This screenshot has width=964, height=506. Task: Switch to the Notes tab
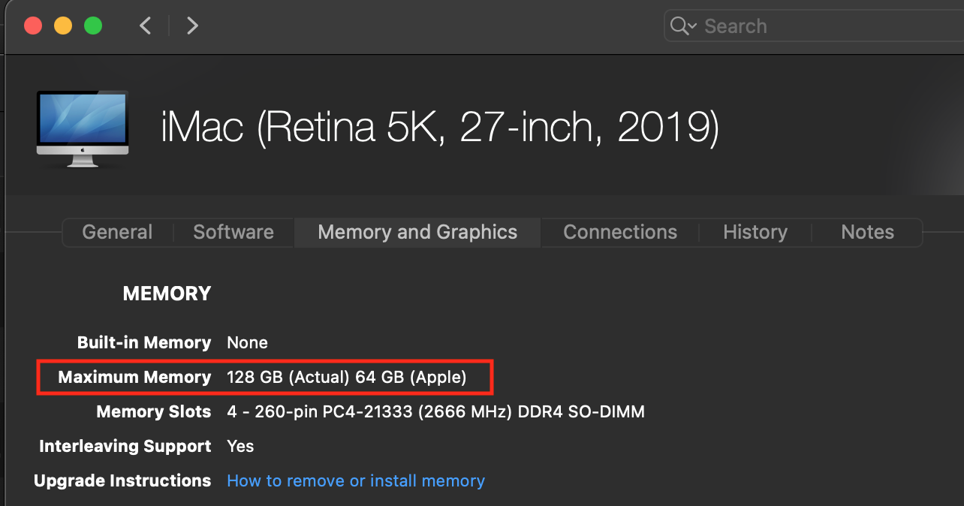[867, 233]
